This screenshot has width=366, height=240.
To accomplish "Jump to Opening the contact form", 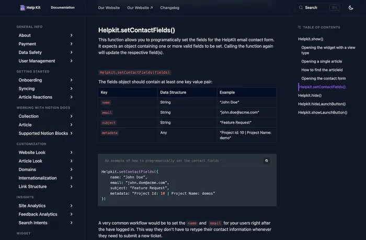I will tap(324, 78).
